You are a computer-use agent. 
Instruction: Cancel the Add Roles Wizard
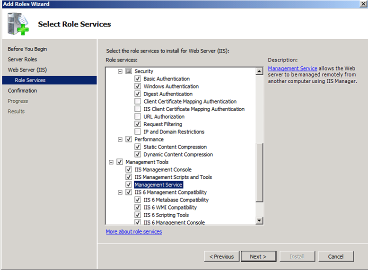(336, 256)
